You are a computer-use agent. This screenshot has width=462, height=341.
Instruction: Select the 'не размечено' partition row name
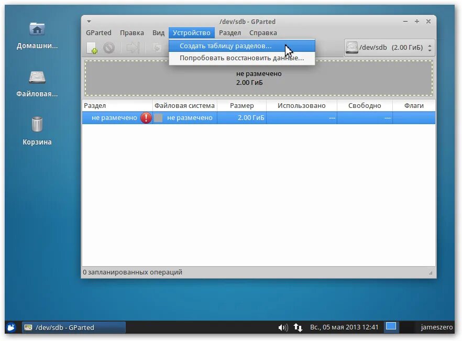pos(114,118)
